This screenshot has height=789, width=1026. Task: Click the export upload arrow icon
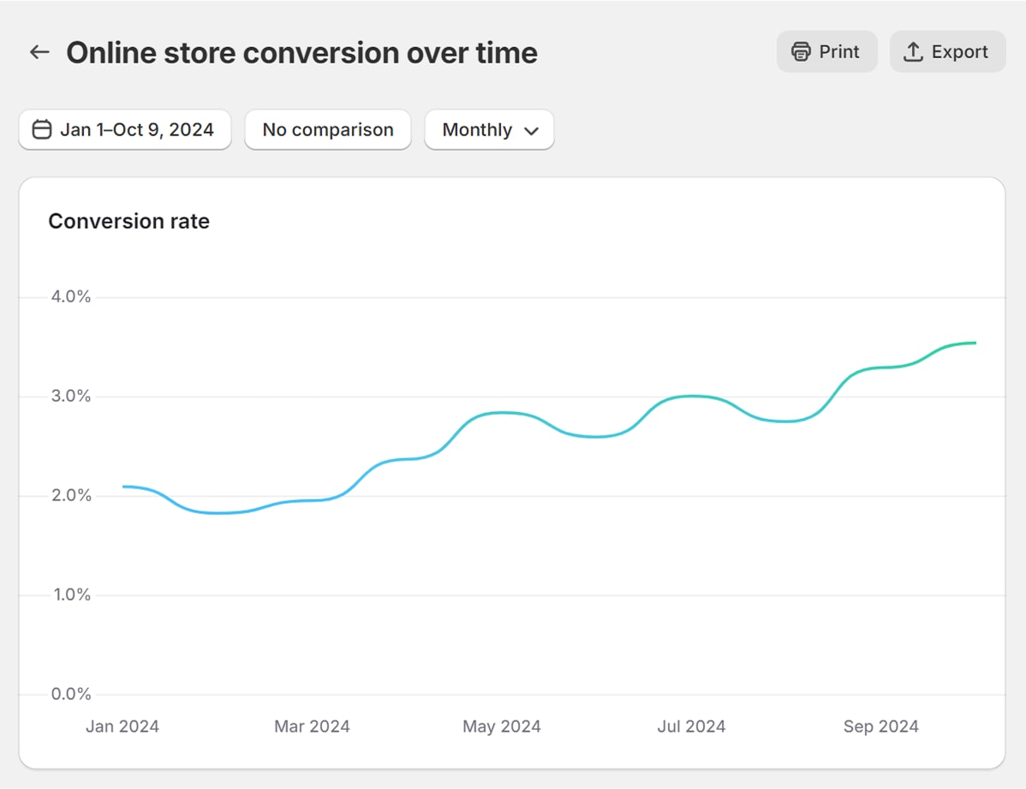(x=913, y=52)
